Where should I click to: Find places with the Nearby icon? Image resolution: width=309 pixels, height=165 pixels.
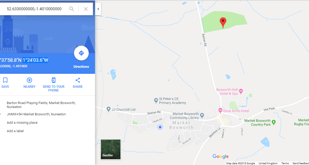click(29, 80)
